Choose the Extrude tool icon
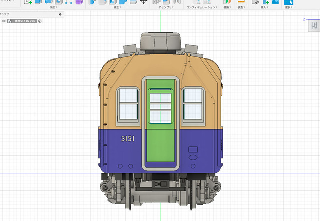This screenshot has height=221, width=320. click(38, 2)
